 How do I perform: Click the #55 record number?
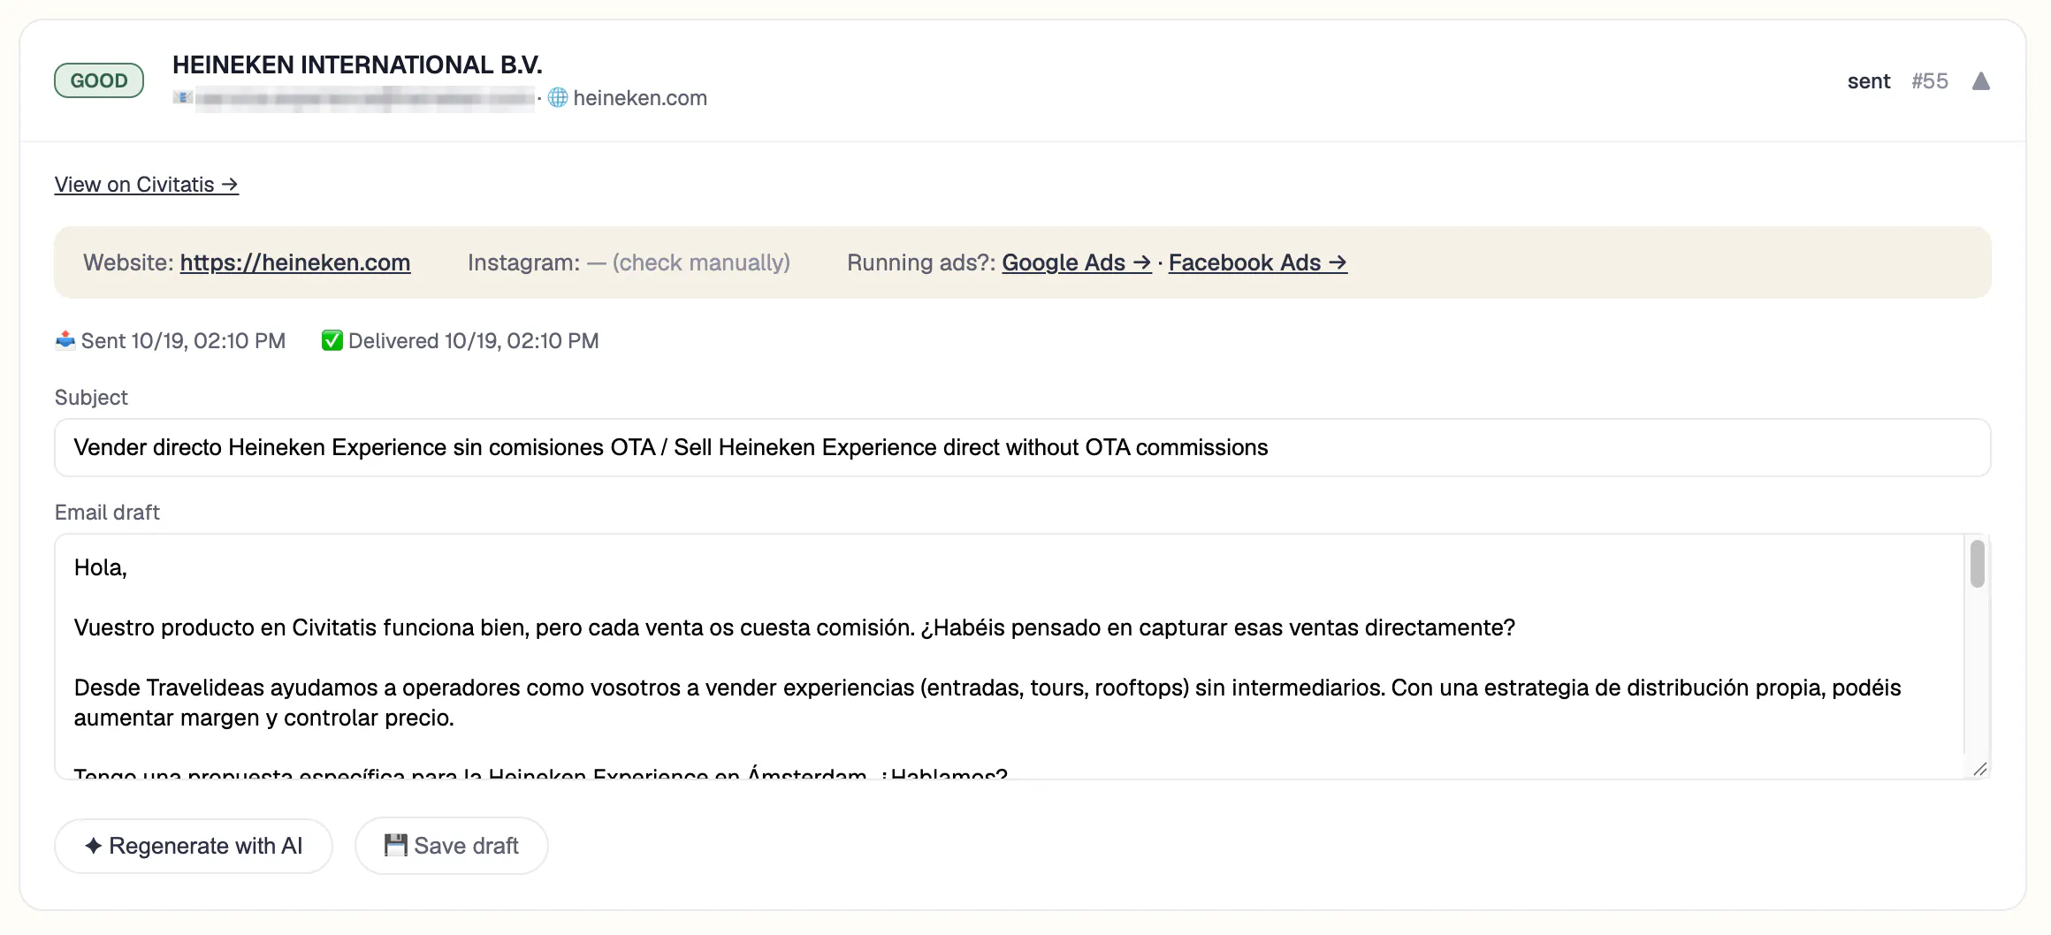(x=1930, y=81)
